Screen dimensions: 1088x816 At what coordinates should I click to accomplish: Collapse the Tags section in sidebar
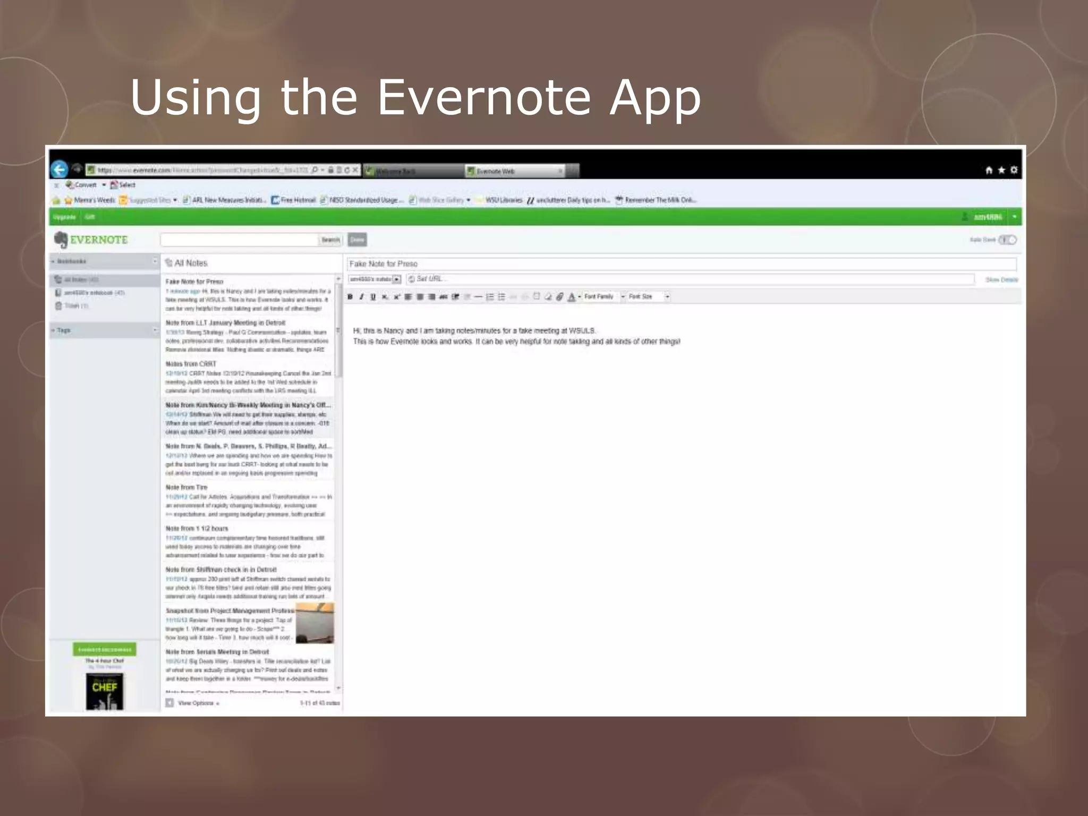pos(53,330)
